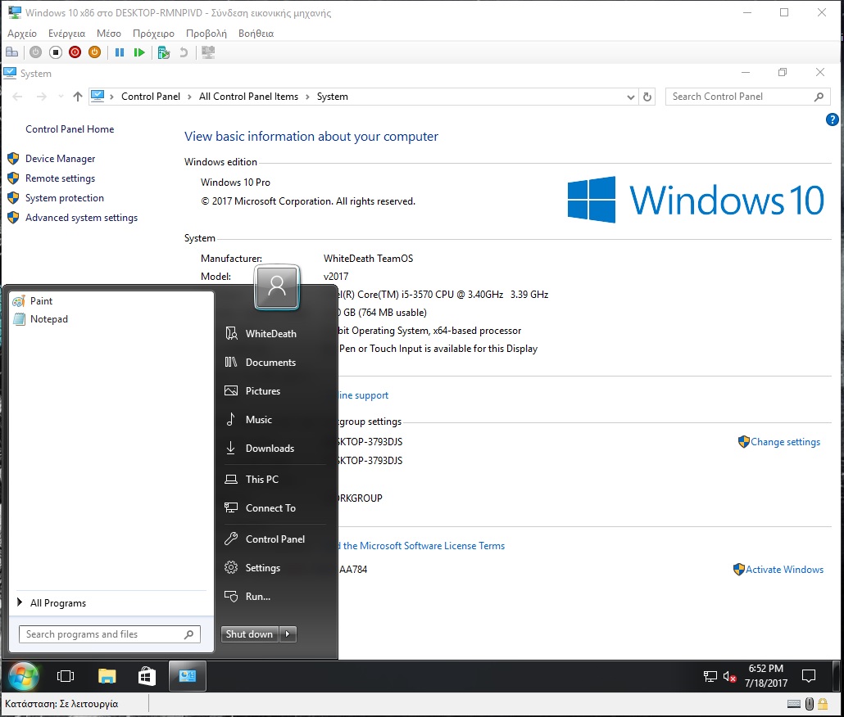Click Search programs and files box
Screen dimensions: 844x717
[110, 634]
